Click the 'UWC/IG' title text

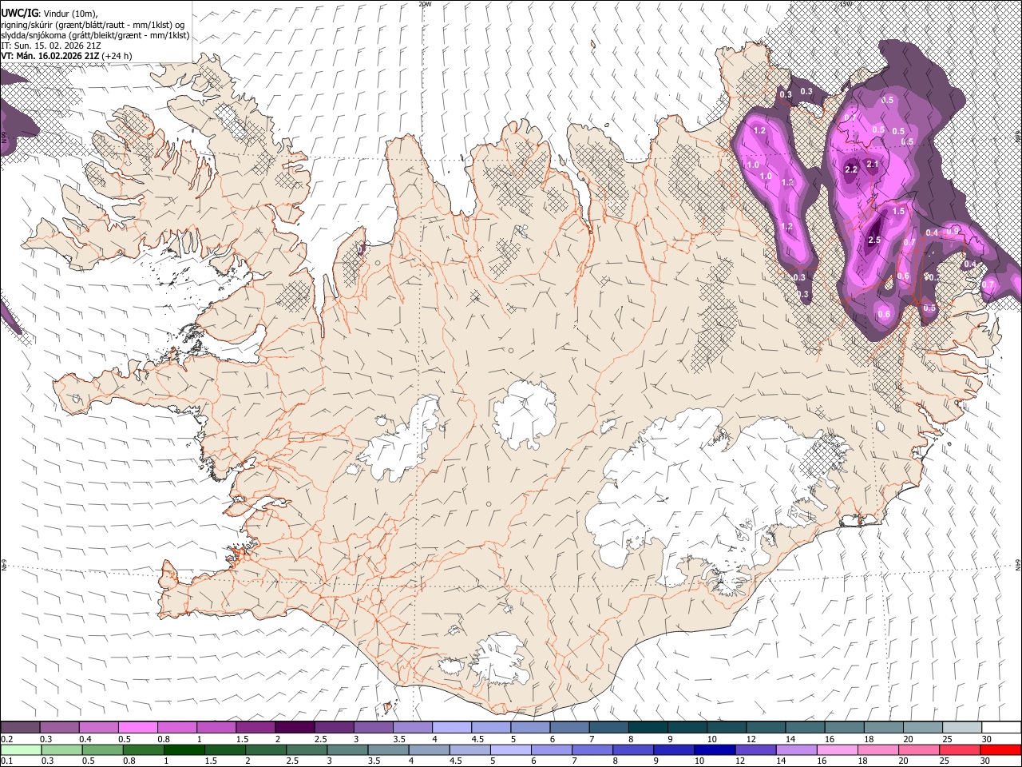[x=18, y=13]
